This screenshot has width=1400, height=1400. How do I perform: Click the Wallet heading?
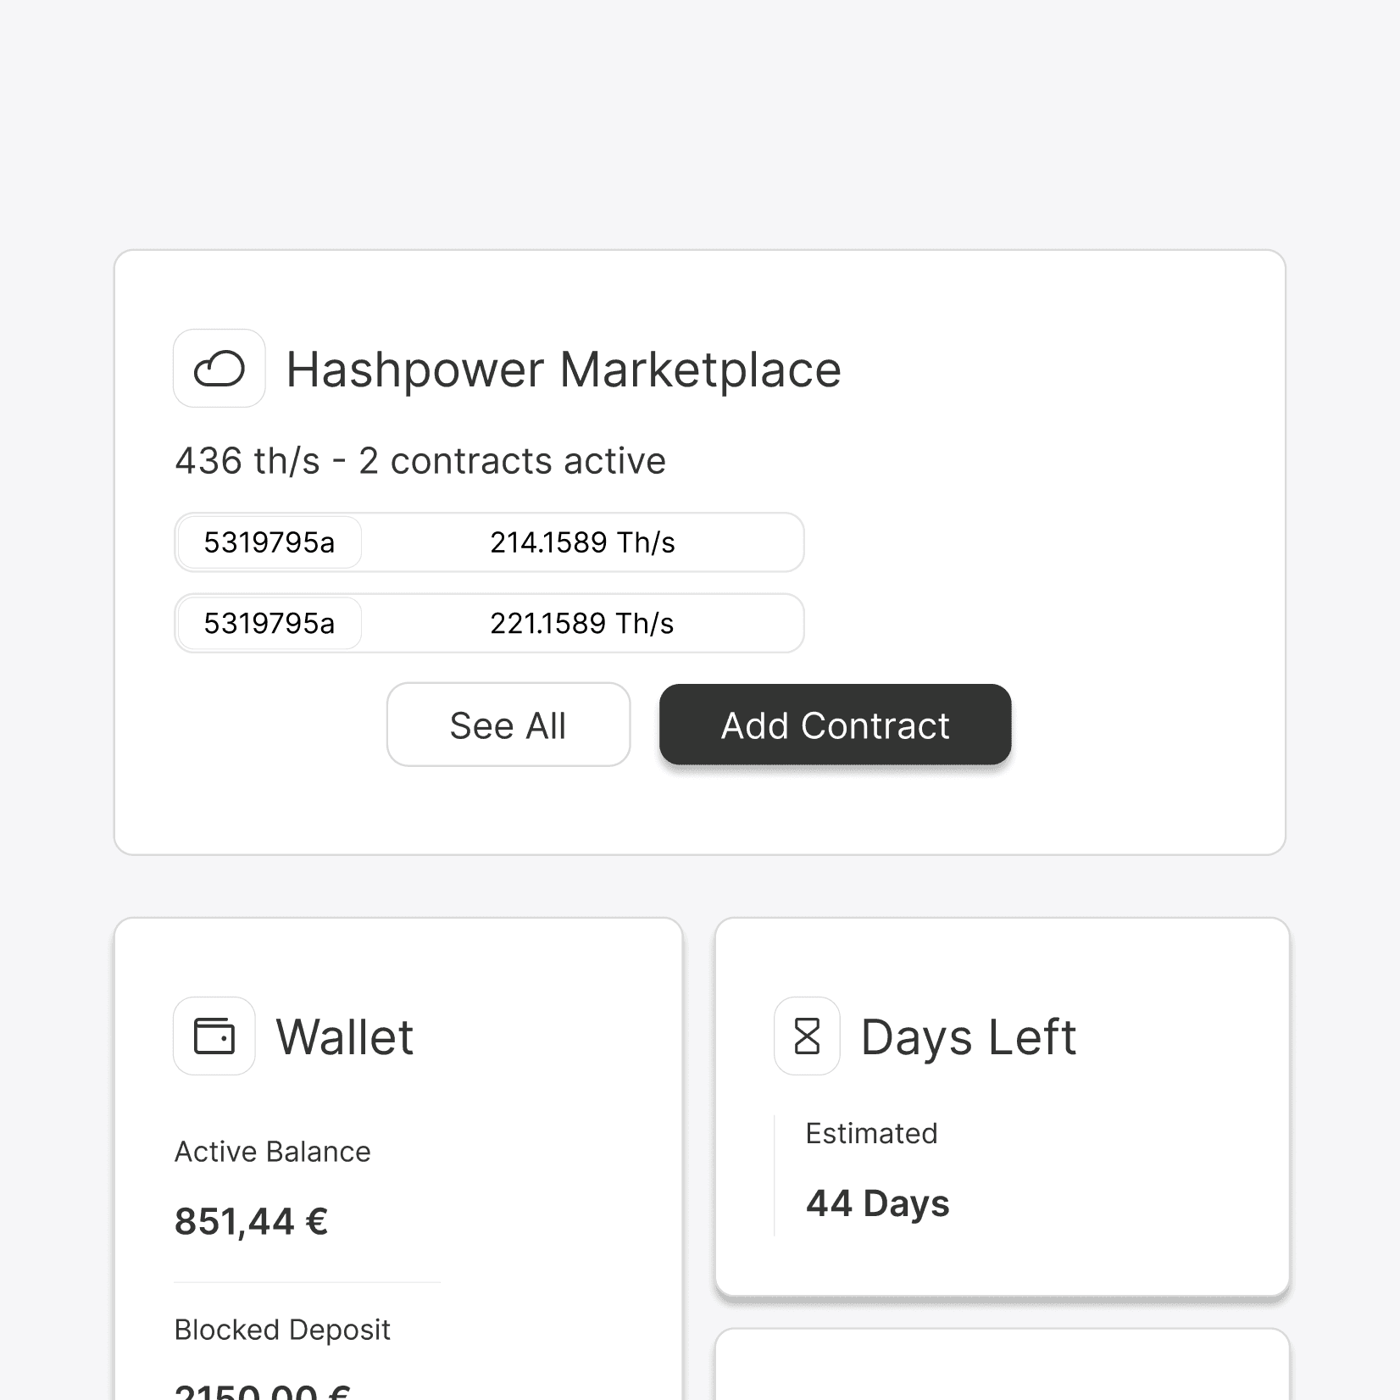pyautogui.click(x=345, y=1036)
